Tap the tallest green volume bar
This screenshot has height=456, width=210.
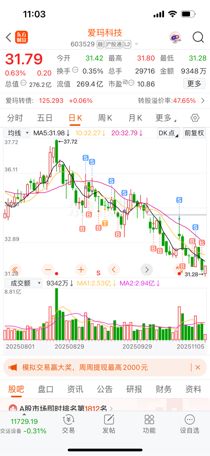click(57, 314)
